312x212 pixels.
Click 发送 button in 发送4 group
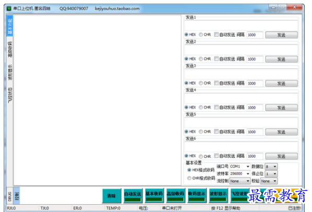(281, 108)
